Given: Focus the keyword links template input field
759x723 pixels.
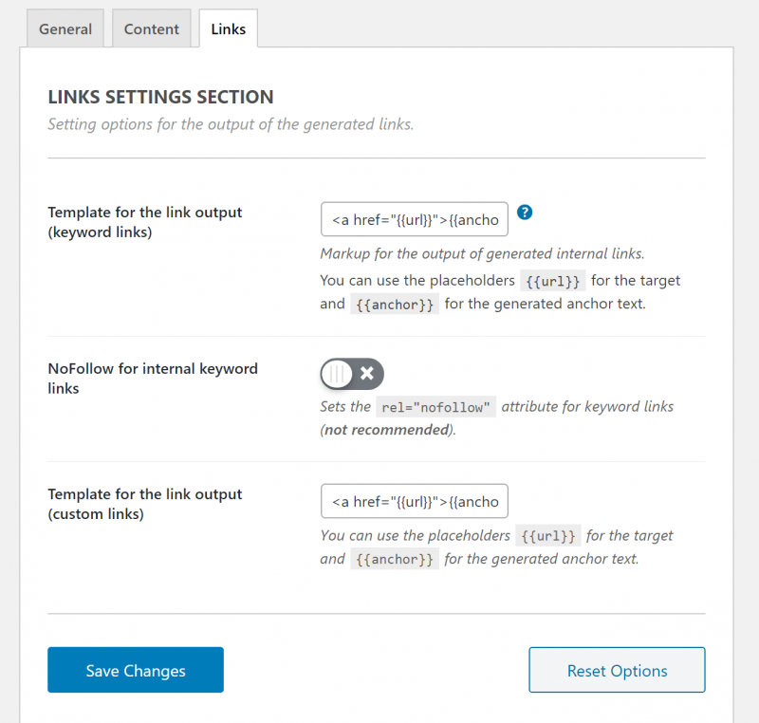Looking at the screenshot, I should pyautogui.click(x=415, y=219).
